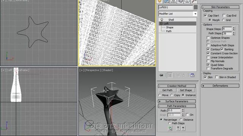
Task: Toggle the Banking checkbox
Action: click(222, 49)
